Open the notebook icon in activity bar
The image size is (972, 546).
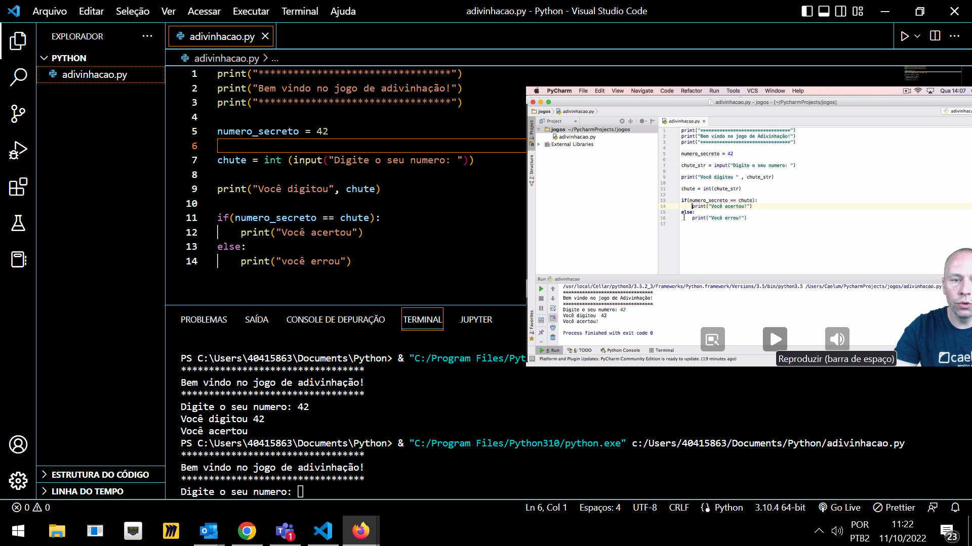click(18, 259)
